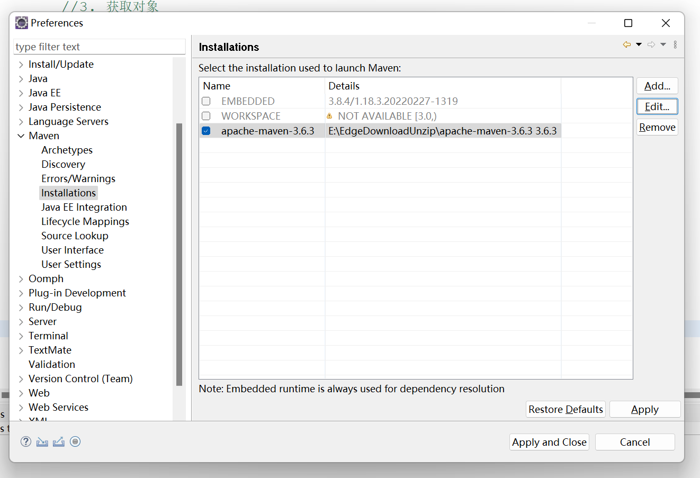Viewport: 700px width, 478px height.
Task: Select the apache-maven-3.6.3 path details cell
Action: (x=443, y=131)
